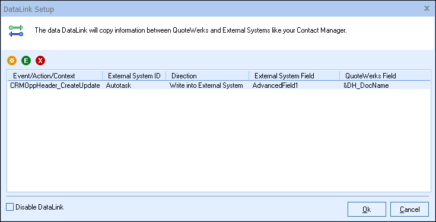Viewport: 436px width, 222px height.
Task: Click the Direction column header
Action: tap(207, 75)
